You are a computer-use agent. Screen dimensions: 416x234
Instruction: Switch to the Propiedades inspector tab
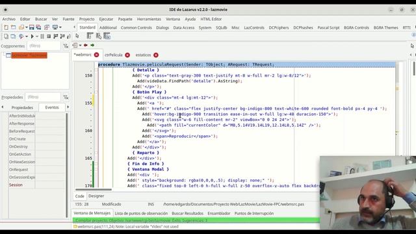22,107
